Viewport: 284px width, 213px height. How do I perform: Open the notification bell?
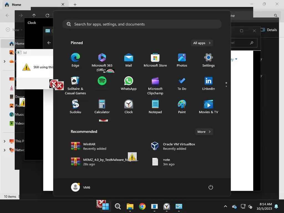click(x=277, y=206)
